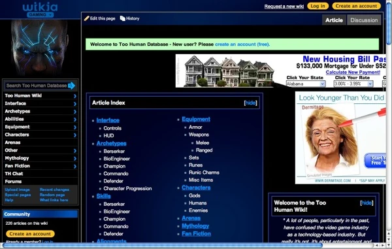The width and height of the screenshot is (392, 249).
Task: Click Gods under Characters
Action: [195, 195]
